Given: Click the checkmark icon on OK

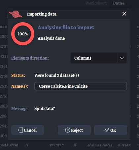Looking at the screenshot, I should tap(107, 130).
